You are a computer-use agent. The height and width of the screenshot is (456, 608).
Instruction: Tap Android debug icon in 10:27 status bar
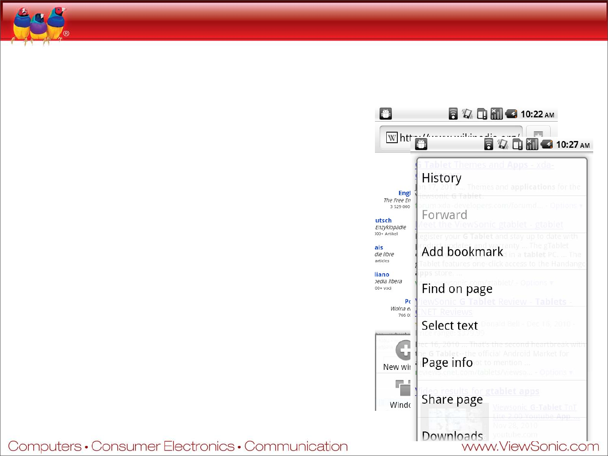coord(421,144)
